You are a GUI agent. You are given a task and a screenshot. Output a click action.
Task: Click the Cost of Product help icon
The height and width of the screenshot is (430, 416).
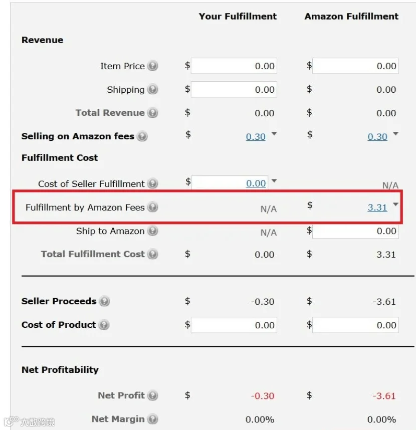(x=104, y=325)
